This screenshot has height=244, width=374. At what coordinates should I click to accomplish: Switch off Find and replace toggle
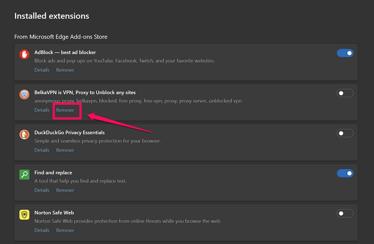point(345,174)
